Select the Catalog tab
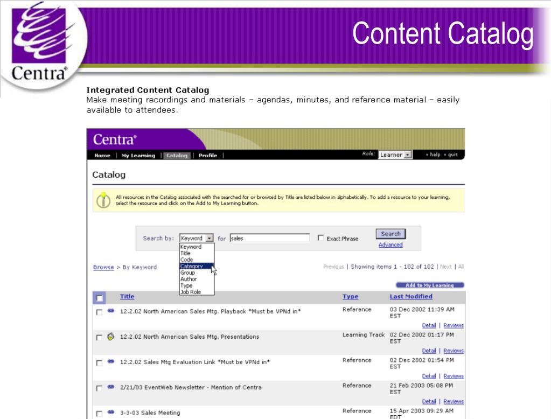Screen dimensions: 551x419 click(x=177, y=155)
